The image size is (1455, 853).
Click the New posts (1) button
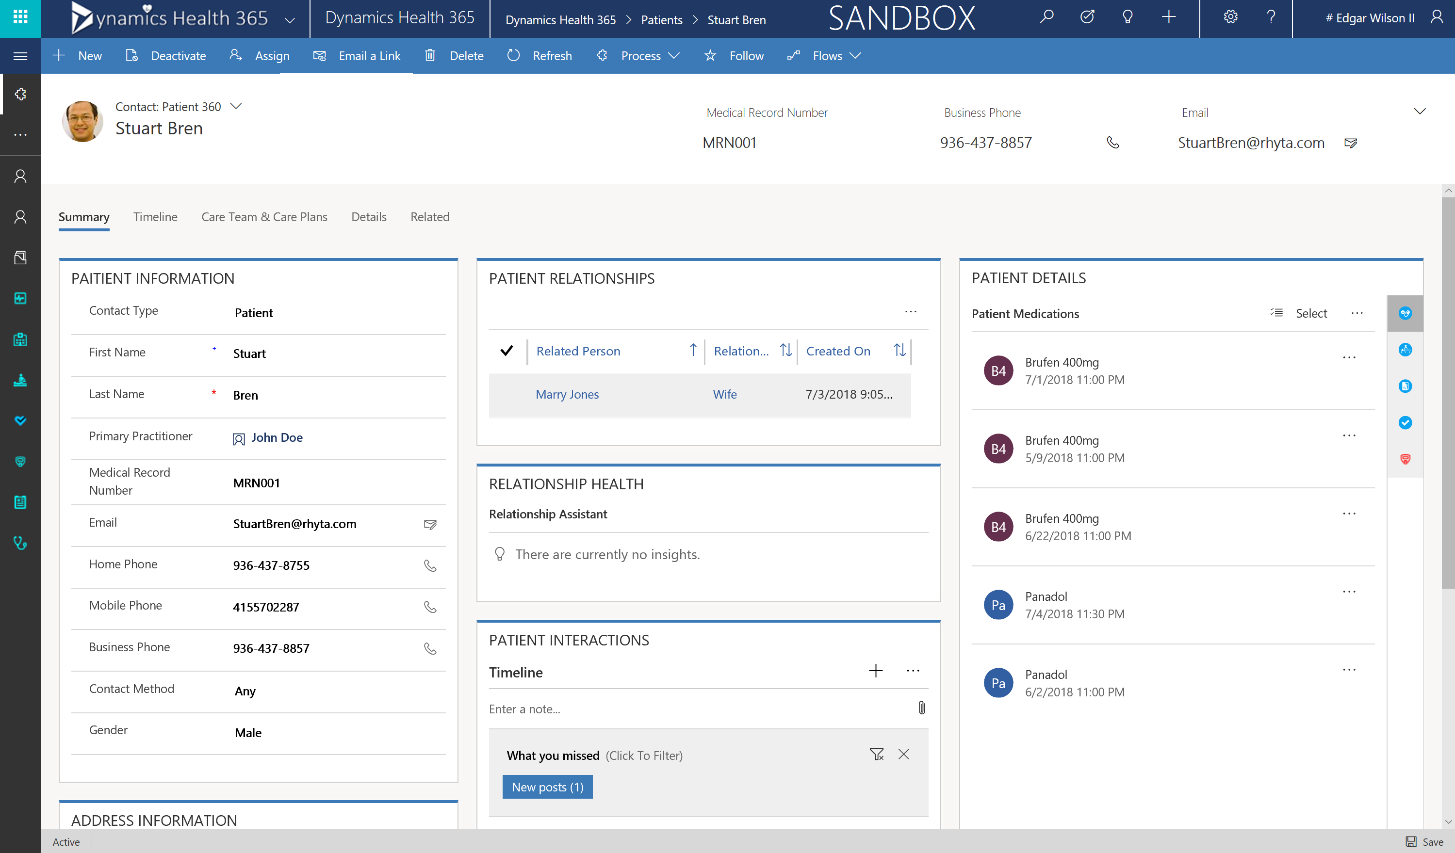pyautogui.click(x=547, y=787)
